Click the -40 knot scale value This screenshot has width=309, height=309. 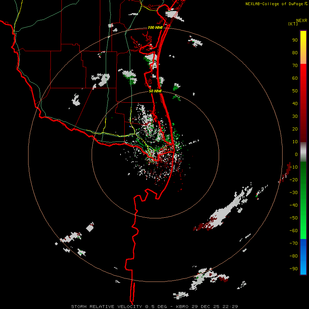294,205
